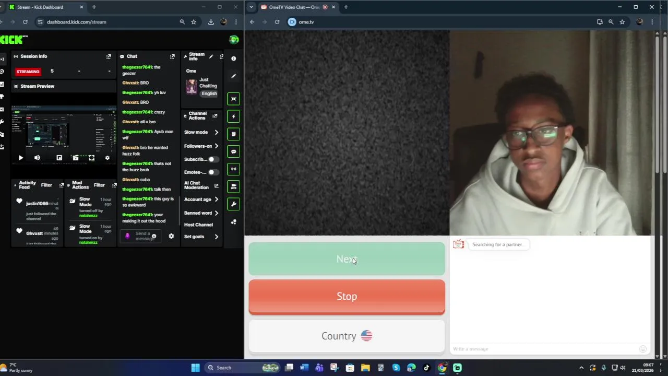Enter fullscreen in stream preview
Screen dimensions: 668x376
91,158
